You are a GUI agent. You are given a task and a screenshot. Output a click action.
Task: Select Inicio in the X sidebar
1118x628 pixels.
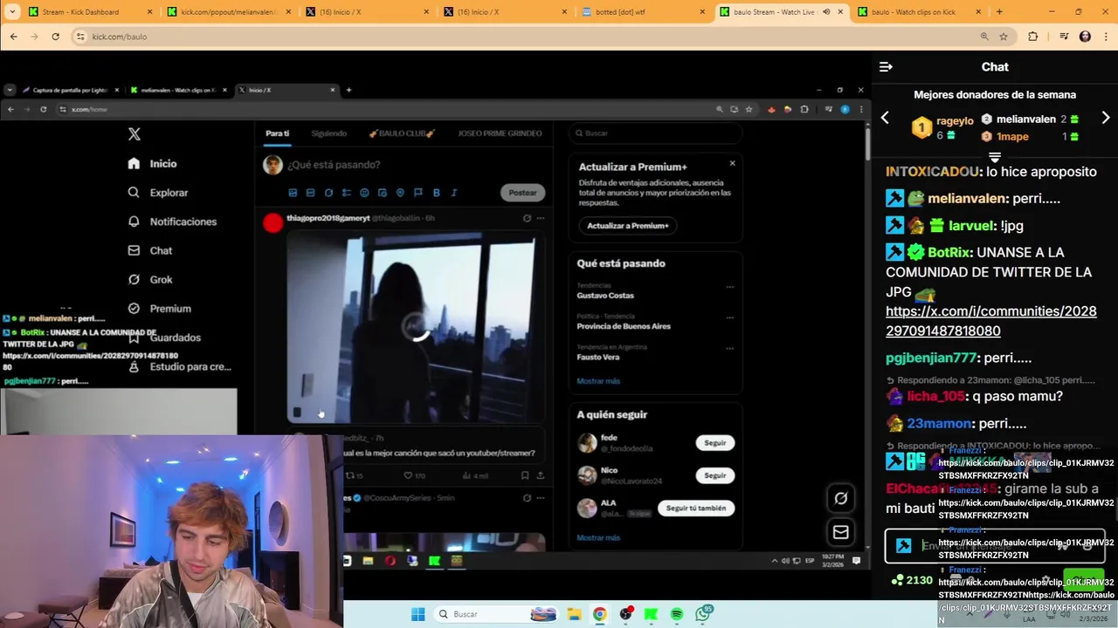pyautogui.click(x=152, y=163)
